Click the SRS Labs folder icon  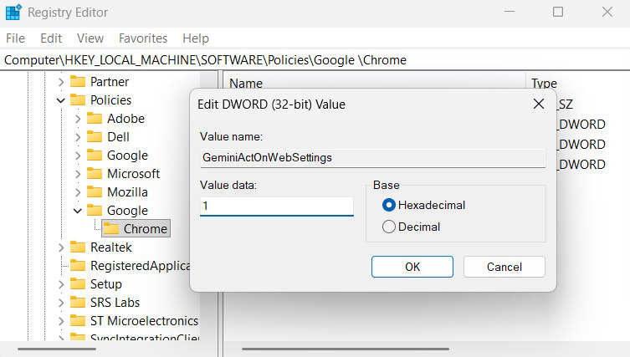(x=78, y=303)
